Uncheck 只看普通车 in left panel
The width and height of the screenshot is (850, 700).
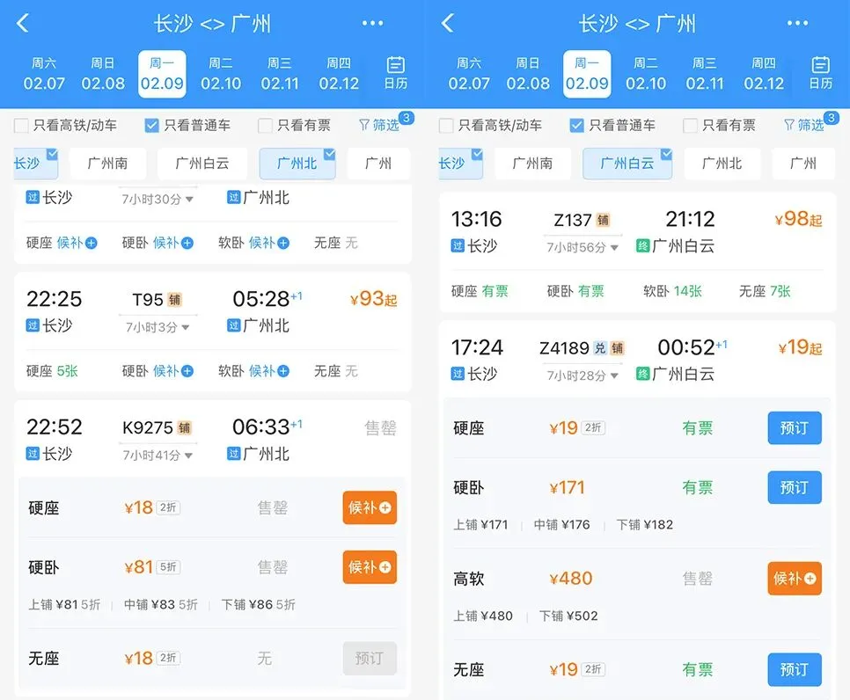coord(151,126)
